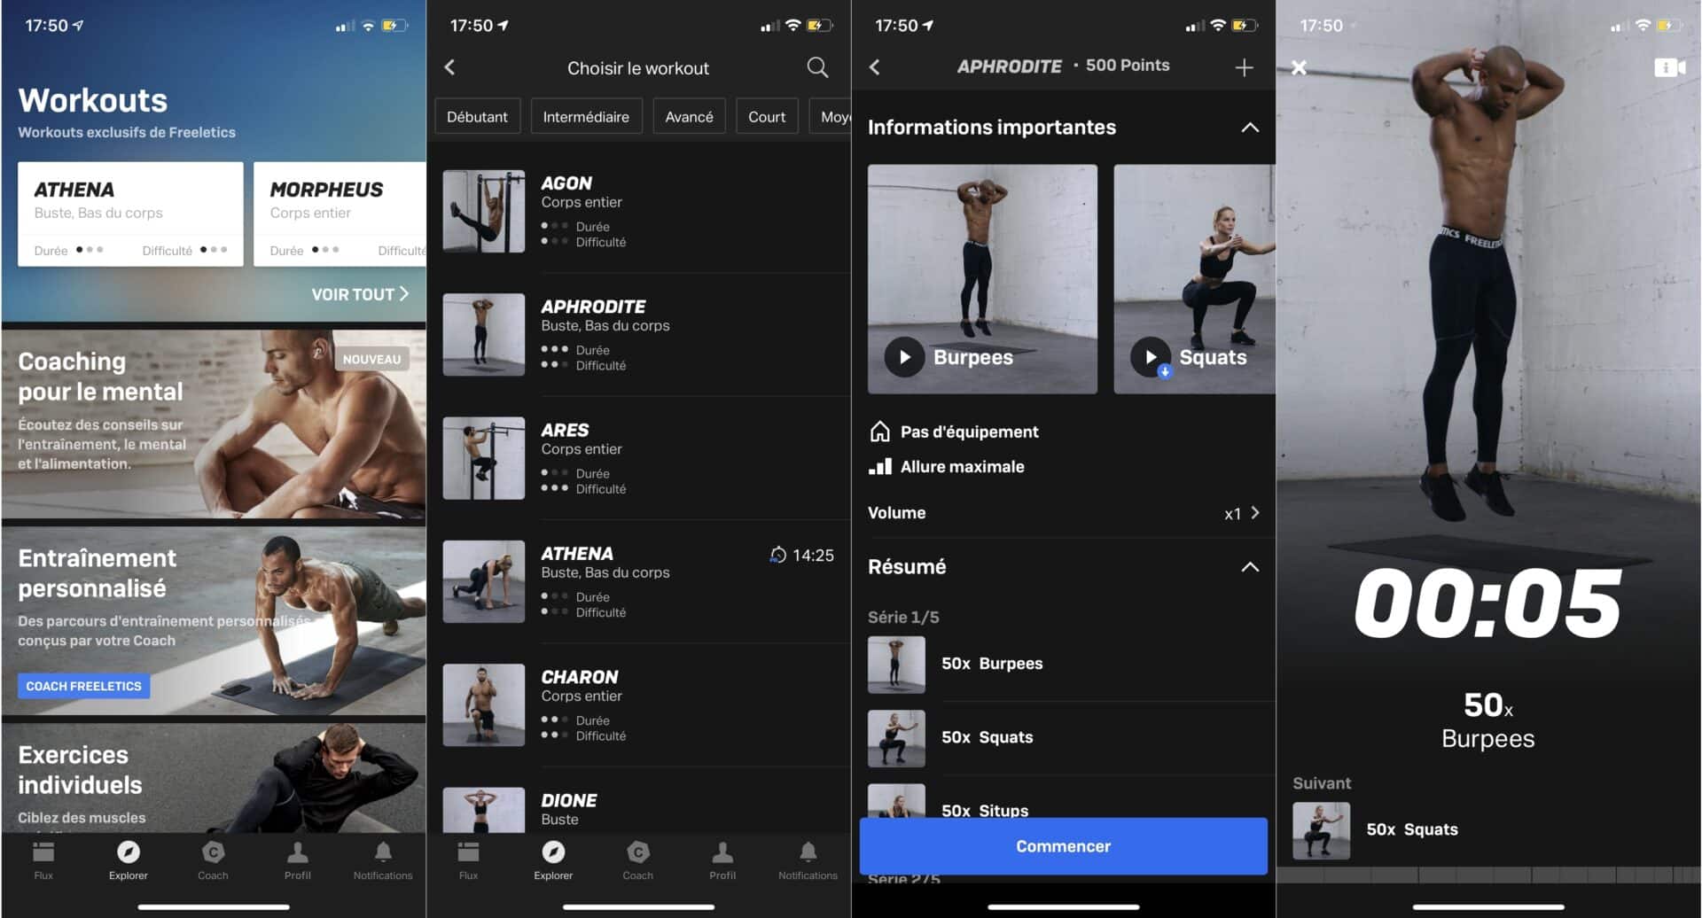Collapse the Informations importantes section
Viewport: 1702px width, 918px height.
point(1251,127)
